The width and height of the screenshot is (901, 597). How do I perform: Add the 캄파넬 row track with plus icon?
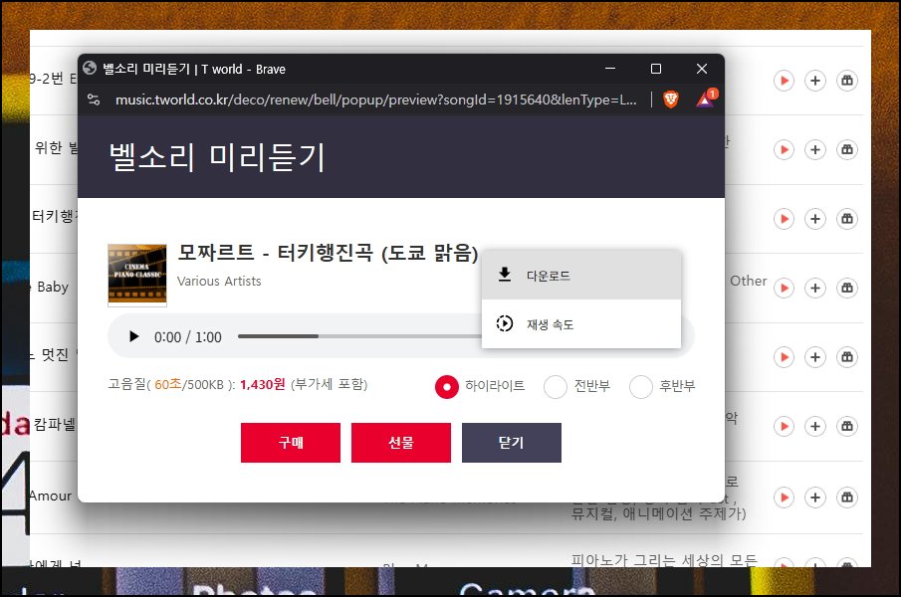coord(814,426)
